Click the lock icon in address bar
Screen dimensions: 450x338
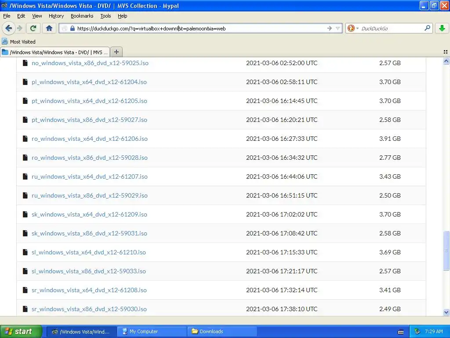pos(73,28)
